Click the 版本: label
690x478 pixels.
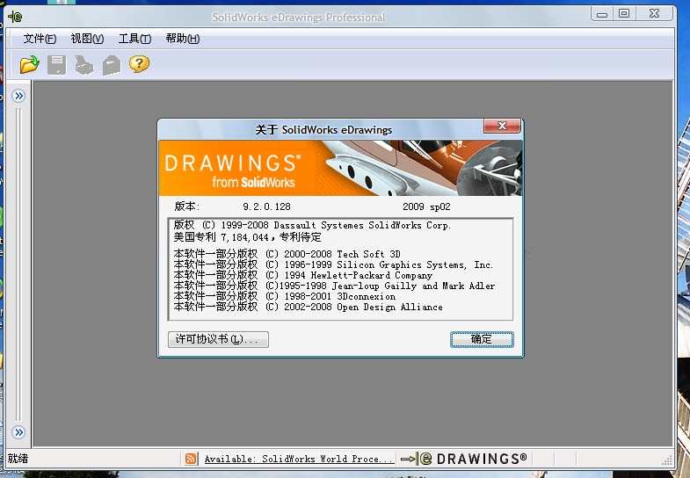click(x=187, y=206)
